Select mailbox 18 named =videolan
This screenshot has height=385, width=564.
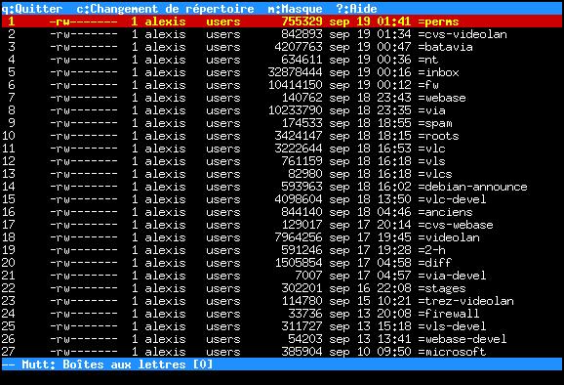282,237
